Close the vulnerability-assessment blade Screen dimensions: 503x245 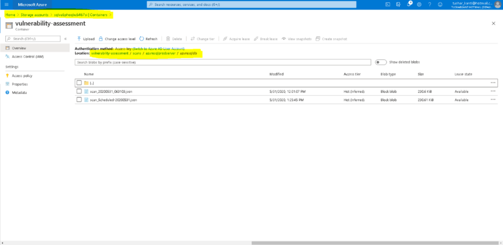[493, 24]
